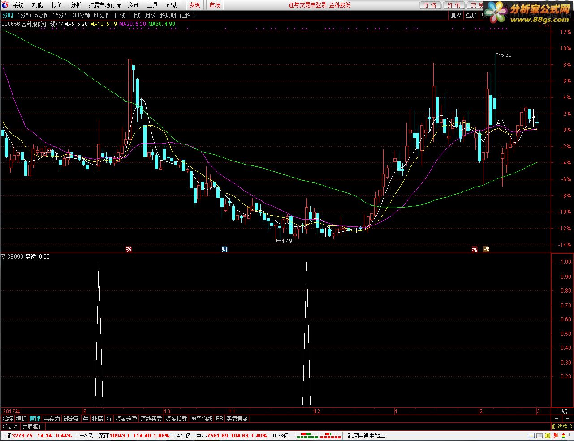Select the 神奇均线 indicator tab
This screenshot has height=441, width=574.
(201, 419)
